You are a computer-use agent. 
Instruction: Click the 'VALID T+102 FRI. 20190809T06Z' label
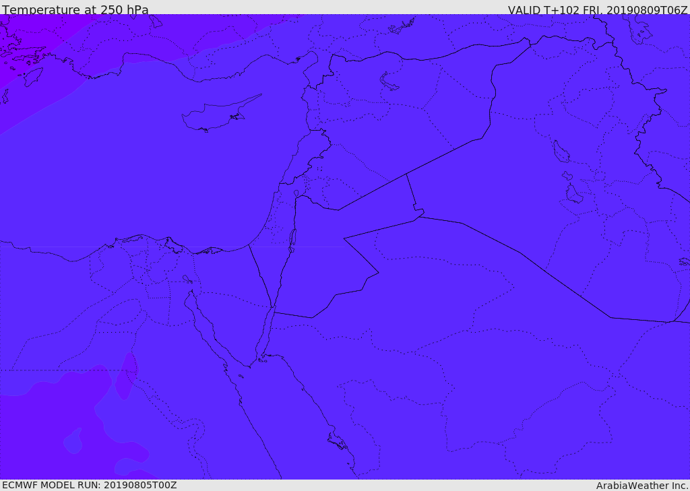pos(598,10)
